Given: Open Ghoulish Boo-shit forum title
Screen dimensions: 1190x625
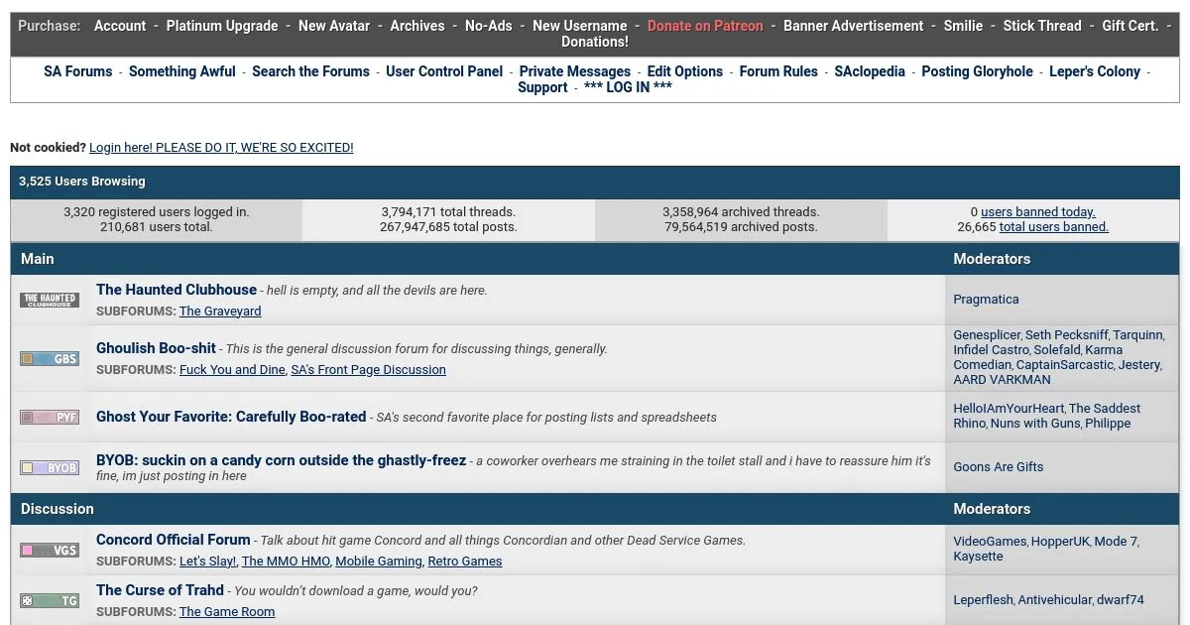Looking at the screenshot, I should coord(156,348).
